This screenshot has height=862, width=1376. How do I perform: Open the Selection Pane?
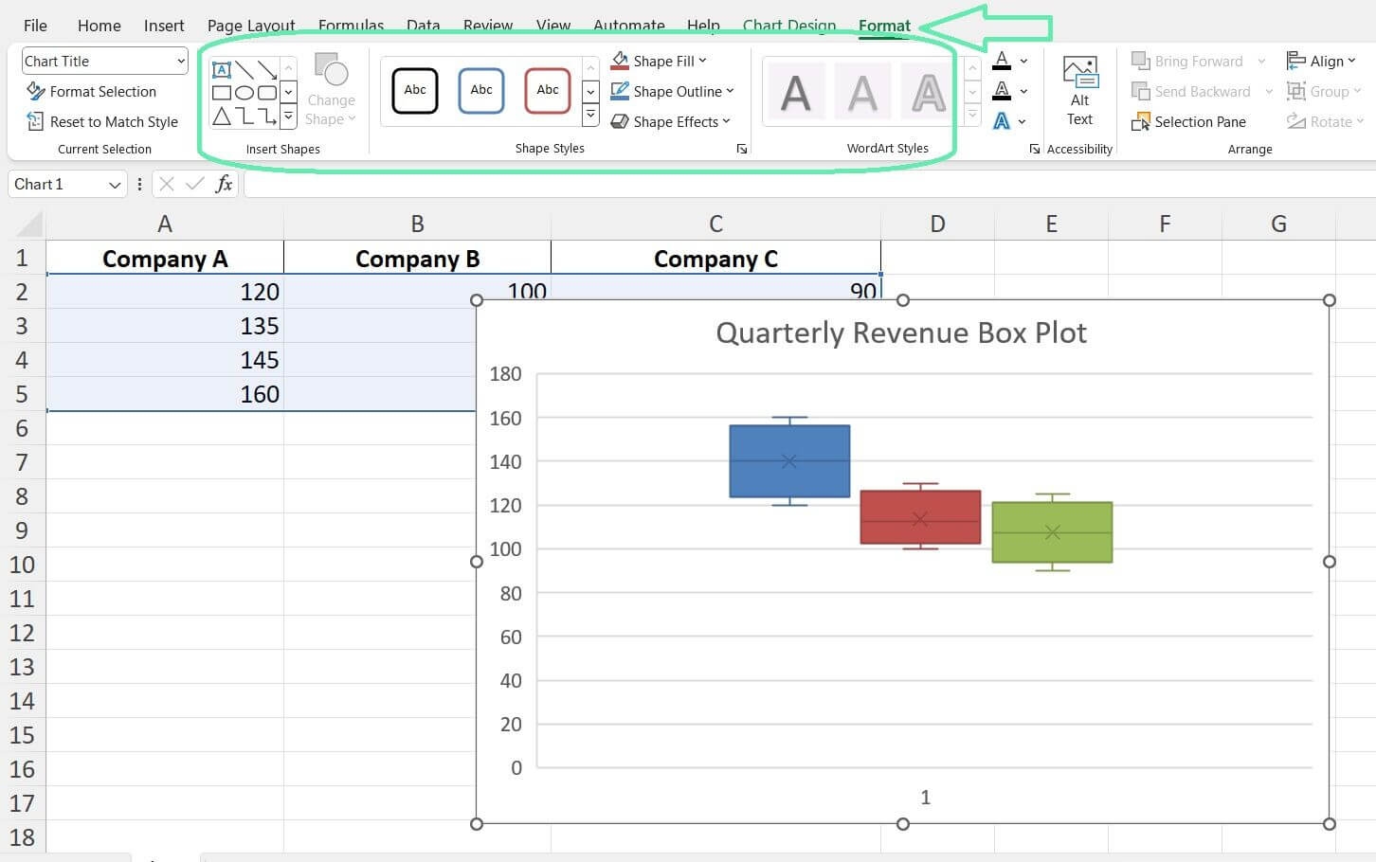[x=1189, y=122]
